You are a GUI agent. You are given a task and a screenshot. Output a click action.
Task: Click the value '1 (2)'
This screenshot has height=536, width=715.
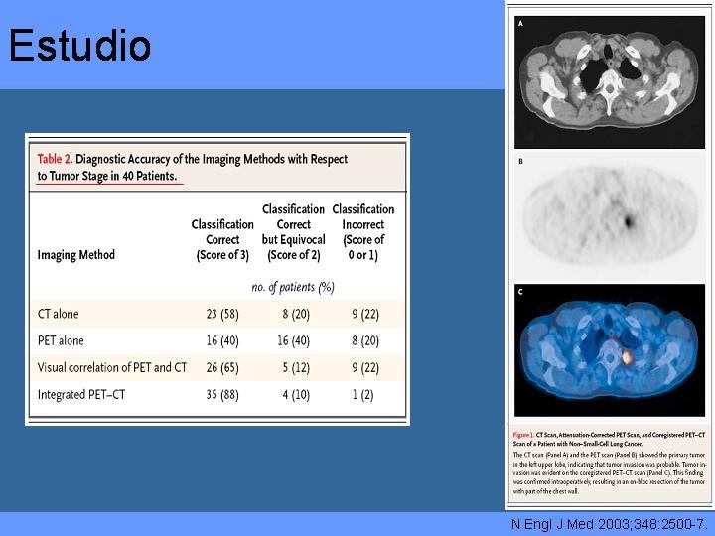tap(363, 395)
